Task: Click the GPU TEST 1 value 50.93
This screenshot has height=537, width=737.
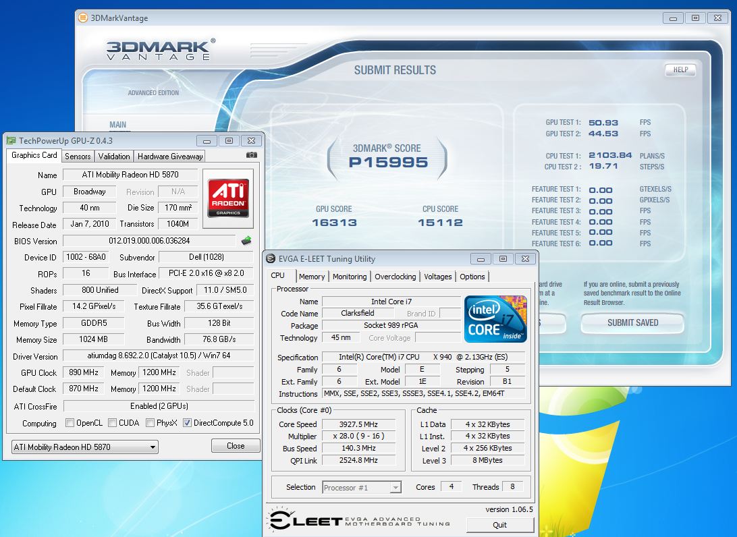Action: (603, 123)
